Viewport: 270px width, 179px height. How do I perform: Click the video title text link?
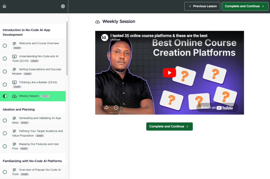point(159,36)
